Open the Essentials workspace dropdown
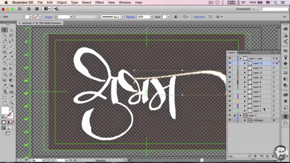Viewport: 290px width, 163px height. [x=245, y=9]
